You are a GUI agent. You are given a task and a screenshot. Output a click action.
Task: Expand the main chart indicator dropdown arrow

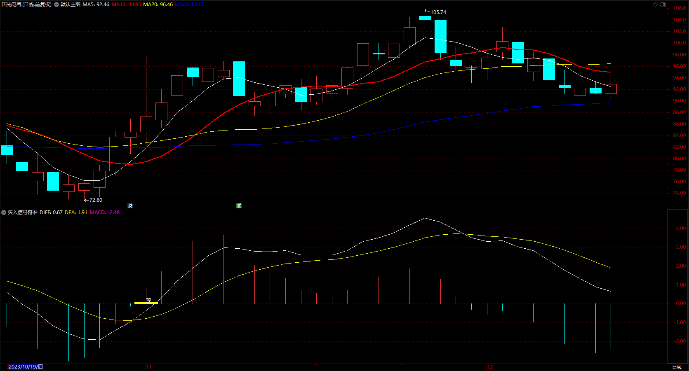click(56, 5)
